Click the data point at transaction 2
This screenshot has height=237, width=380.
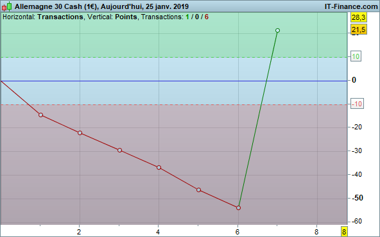tap(80, 133)
